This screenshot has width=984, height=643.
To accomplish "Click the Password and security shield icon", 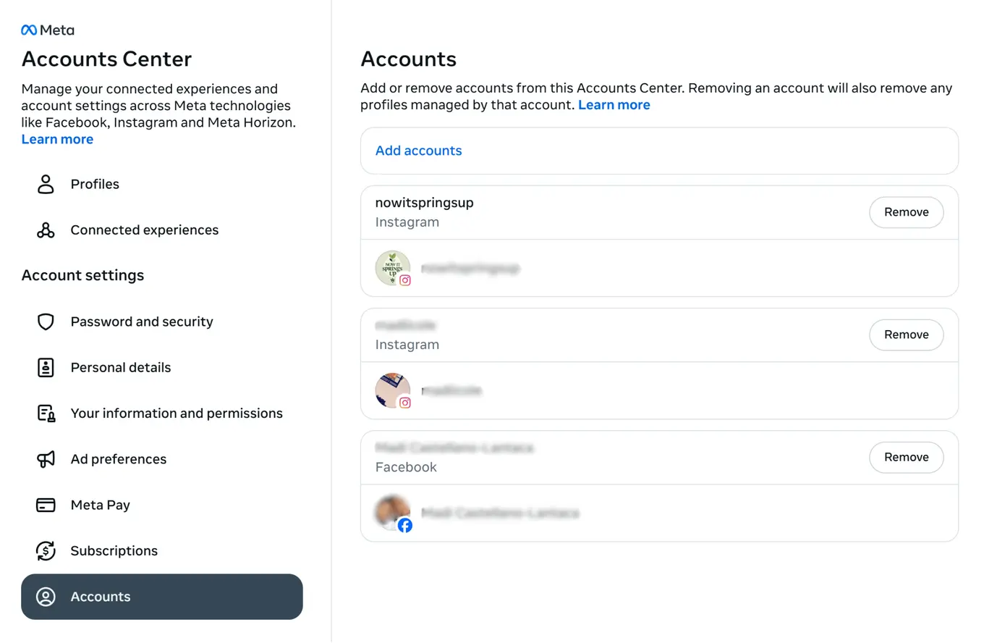I will (x=46, y=321).
